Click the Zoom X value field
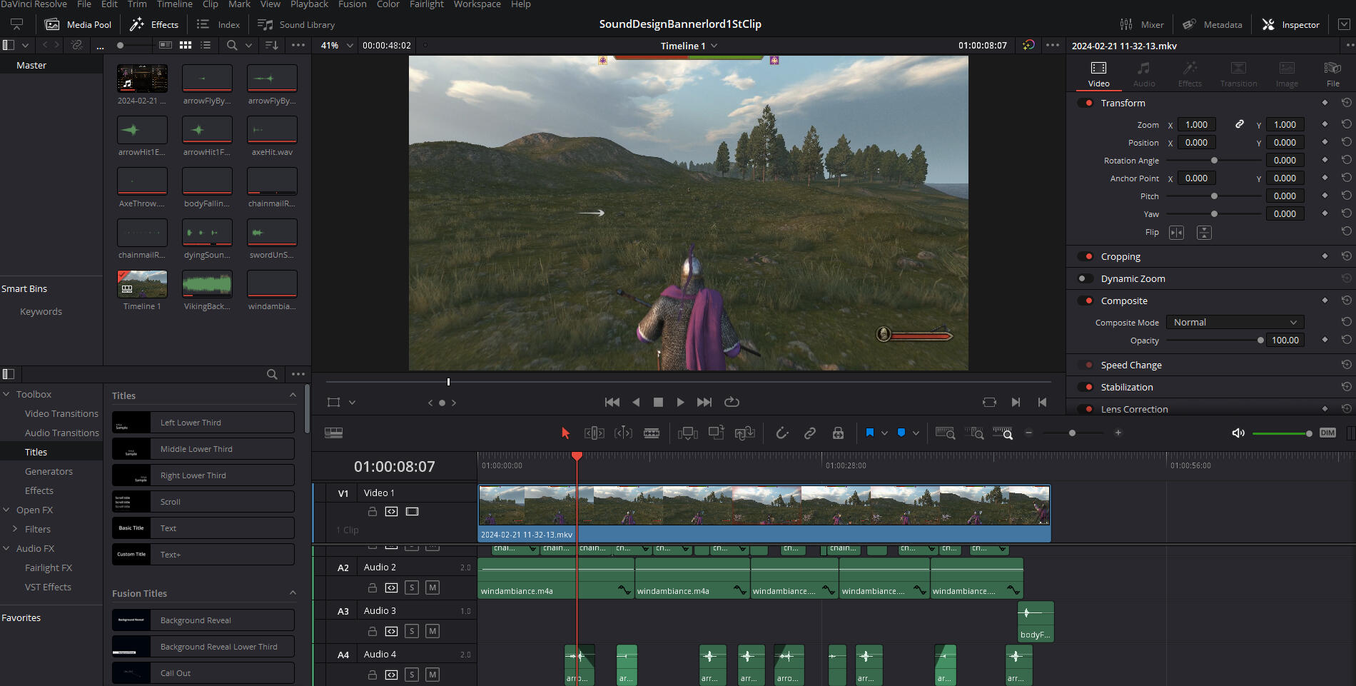Screen dimensions: 1356x686 point(1196,124)
